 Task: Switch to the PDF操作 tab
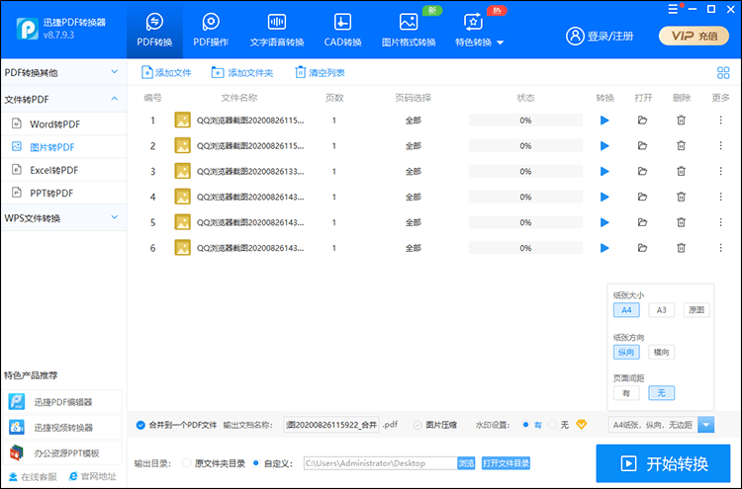click(x=211, y=29)
